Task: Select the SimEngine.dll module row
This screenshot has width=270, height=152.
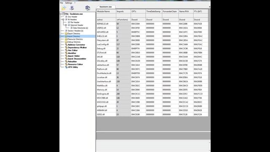Action: pyautogui.click(x=152, y=94)
